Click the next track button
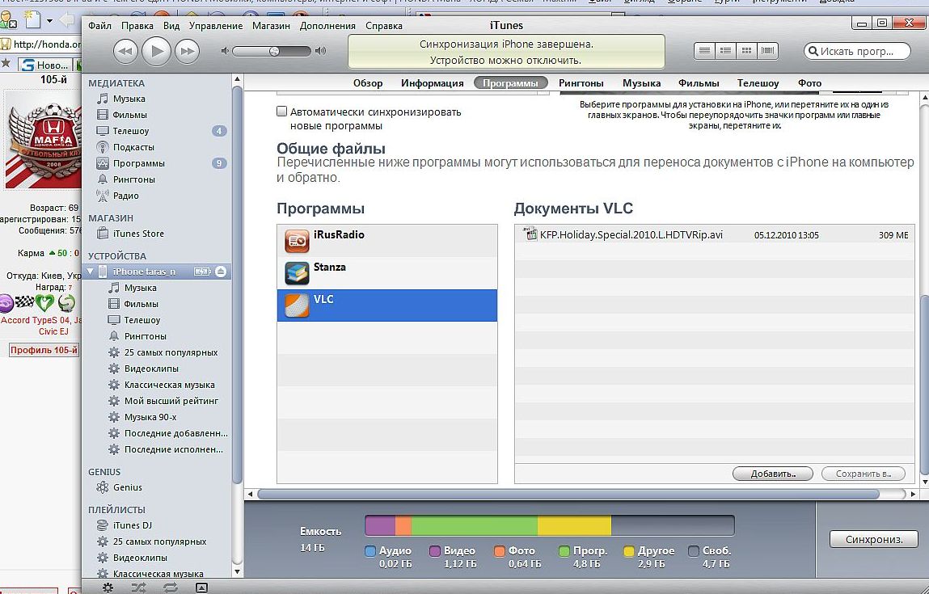 (188, 52)
